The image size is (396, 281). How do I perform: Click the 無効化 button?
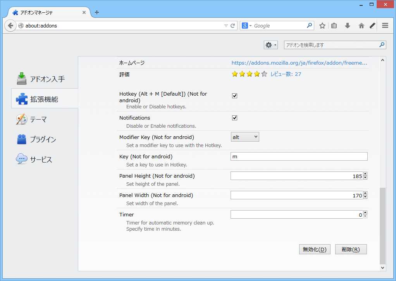(314, 249)
